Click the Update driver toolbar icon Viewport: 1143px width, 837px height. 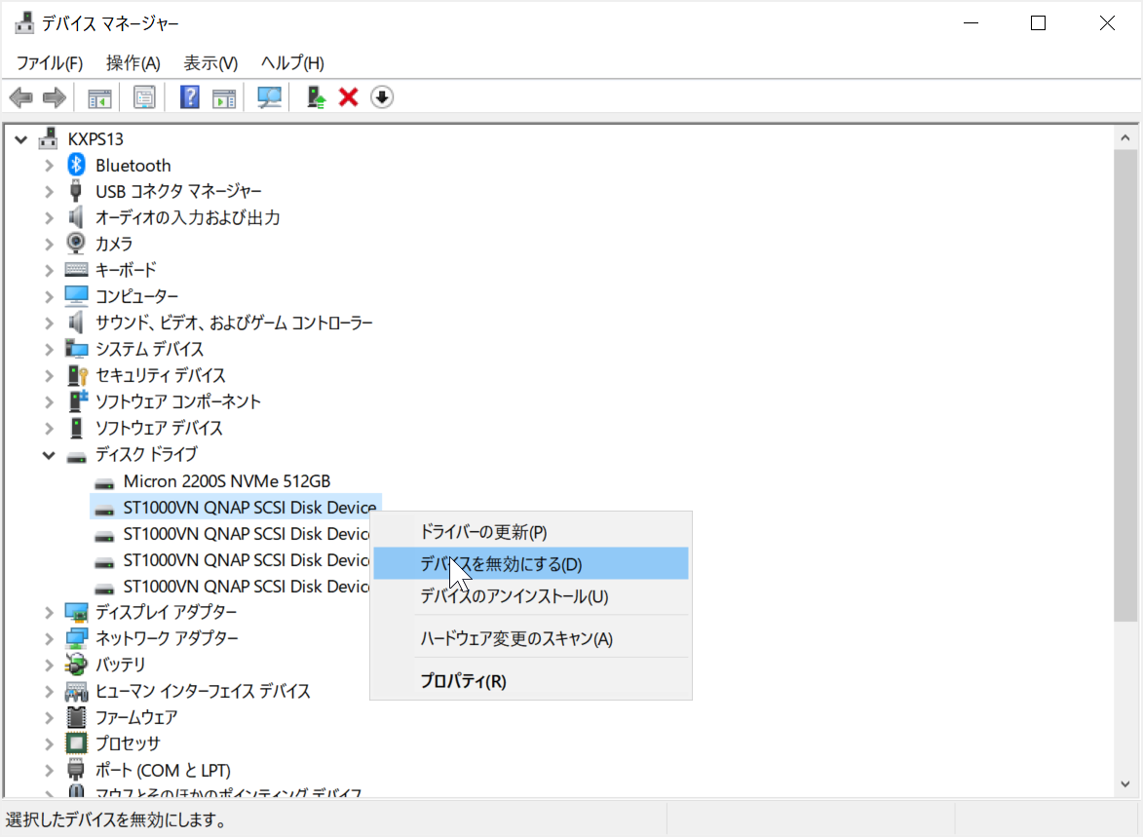pyautogui.click(x=314, y=96)
